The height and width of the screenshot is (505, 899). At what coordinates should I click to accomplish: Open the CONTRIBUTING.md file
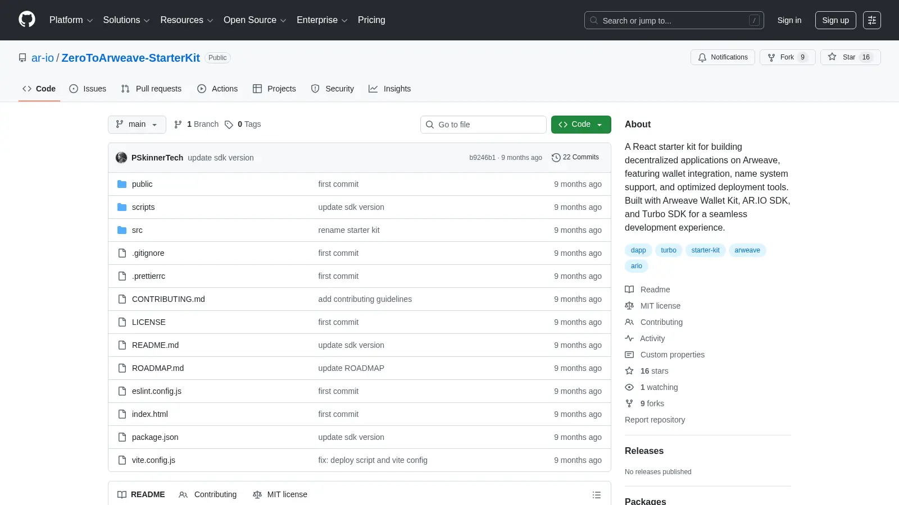tap(169, 299)
